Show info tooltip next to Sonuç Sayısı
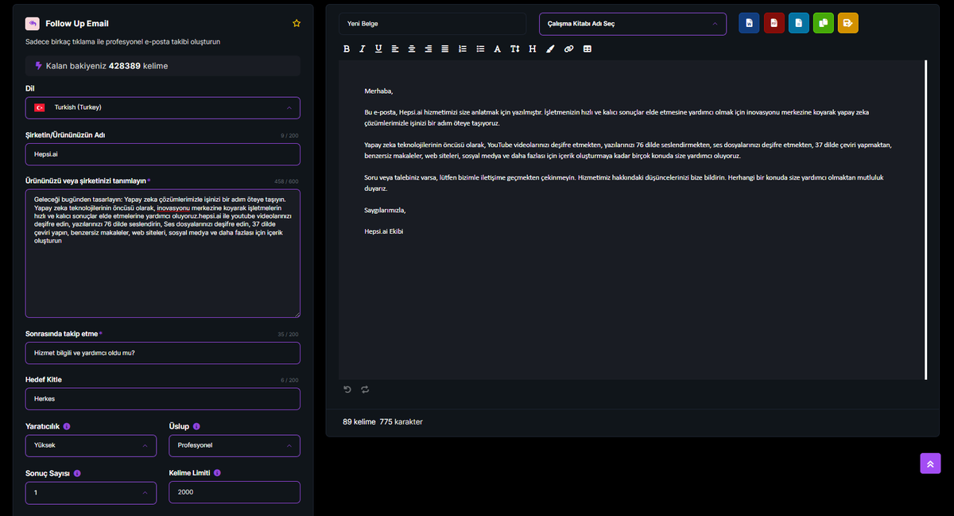Viewport: 954px width, 516px height. [78, 472]
